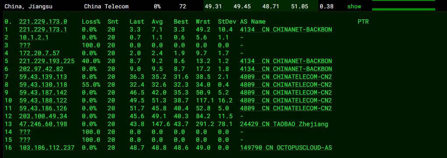Open hop 13 IP 47.246.60.198
Image resolution: width=447 pixels, height=158 pixels.
[43, 124]
